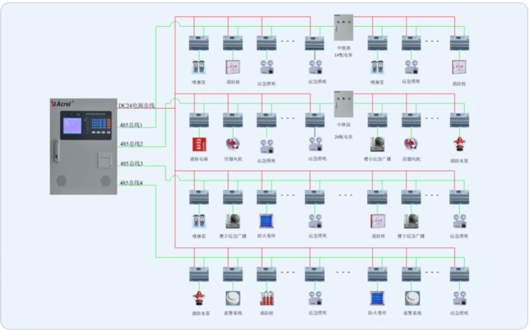Click the door handle lock on the cabinet
Viewport: 529px width, 331px height.
click(56, 149)
